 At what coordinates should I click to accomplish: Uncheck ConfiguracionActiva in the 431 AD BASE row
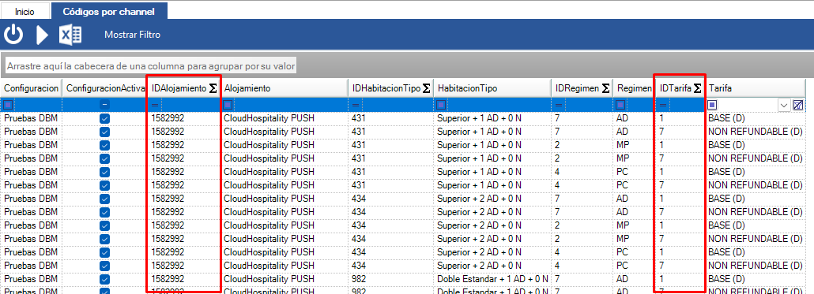(x=104, y=118)
